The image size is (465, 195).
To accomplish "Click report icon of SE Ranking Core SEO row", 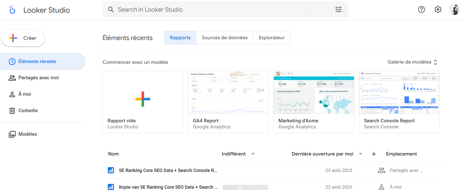I will click(111, 170).
